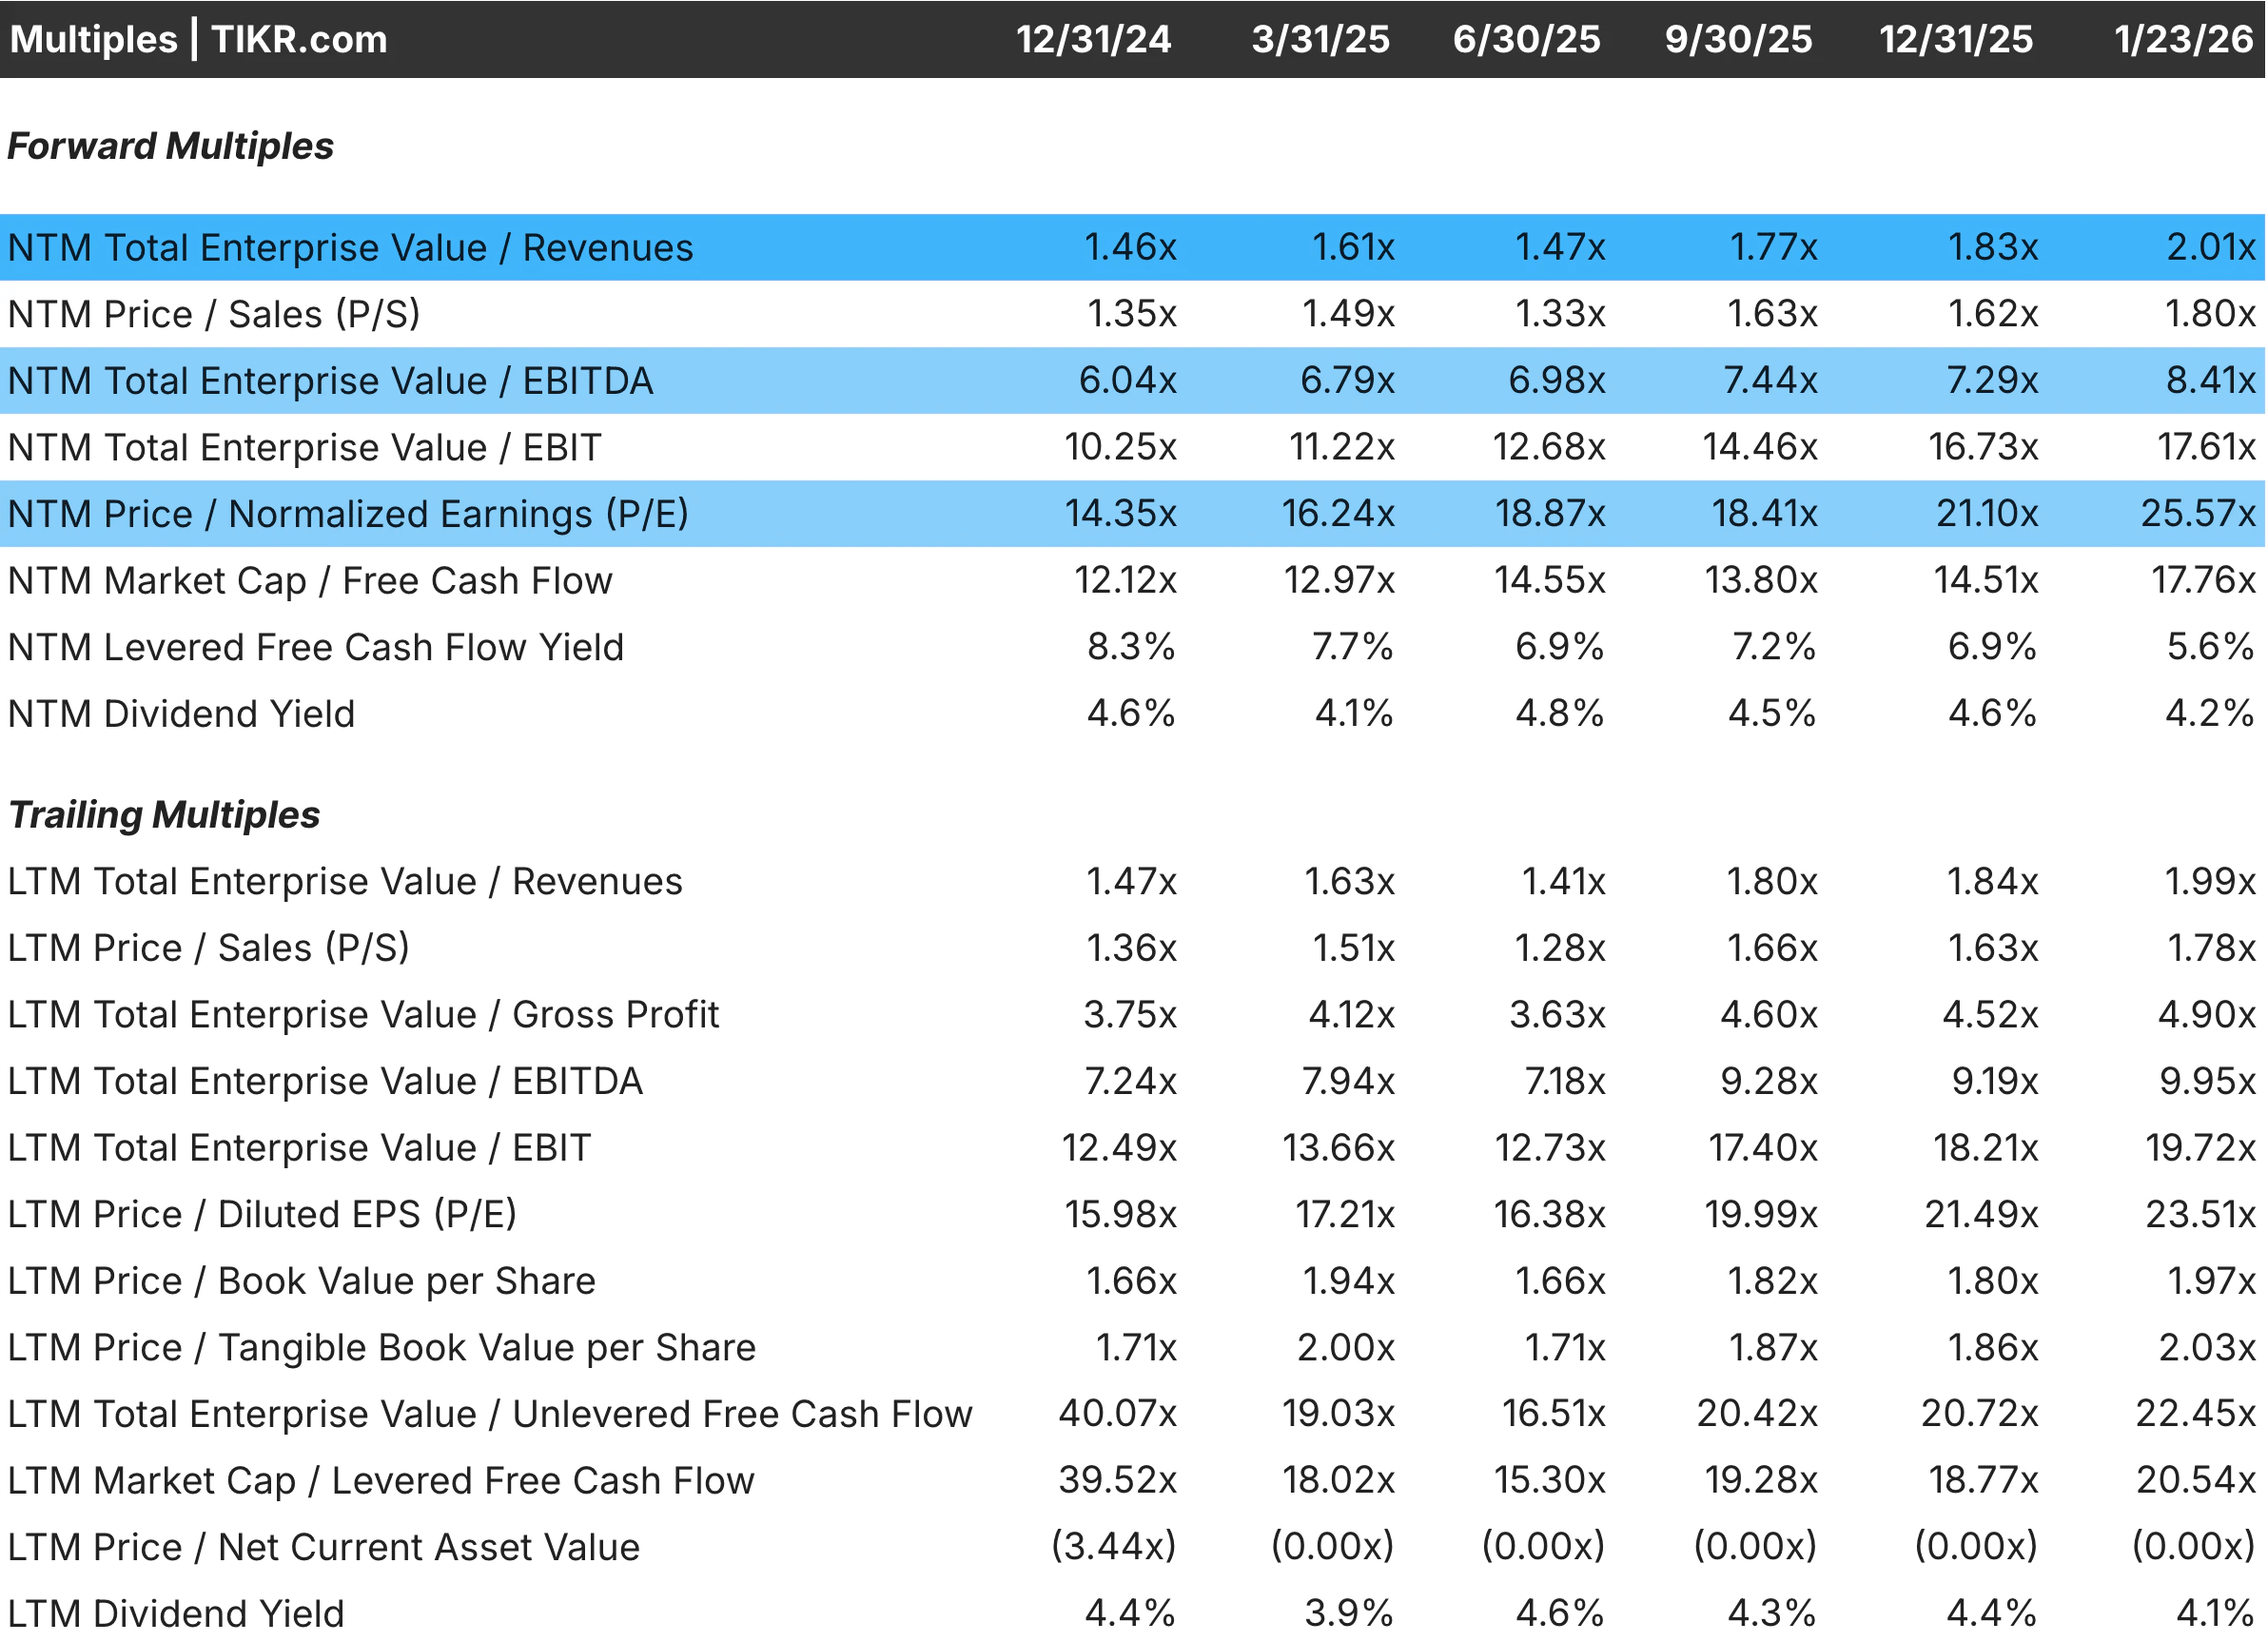The width and height of the screenshot is (2268, 1642).
Task: Select the highlighted NTM Total Enterprise Value / EBITDA row
Action: click(330, 381)
